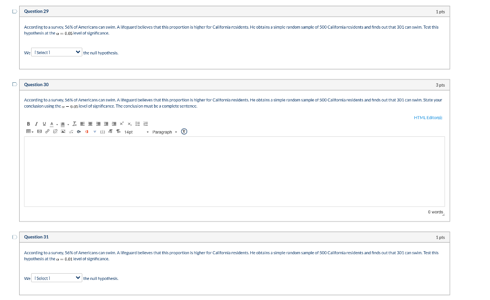Increase indent of the text
Screen dimensions: 490x300
coord(114,124)
